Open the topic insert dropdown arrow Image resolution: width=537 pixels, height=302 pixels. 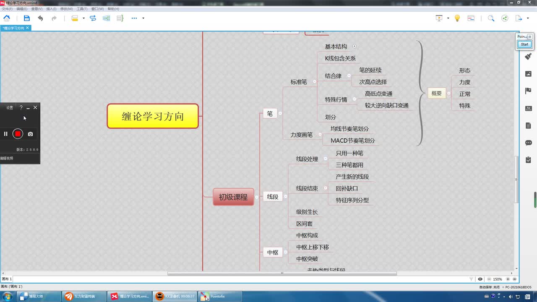coord(83,18)
